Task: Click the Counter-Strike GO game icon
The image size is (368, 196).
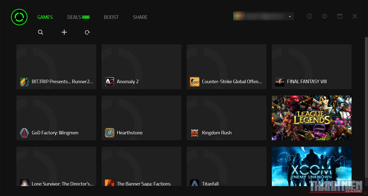Action: (195, 82)
